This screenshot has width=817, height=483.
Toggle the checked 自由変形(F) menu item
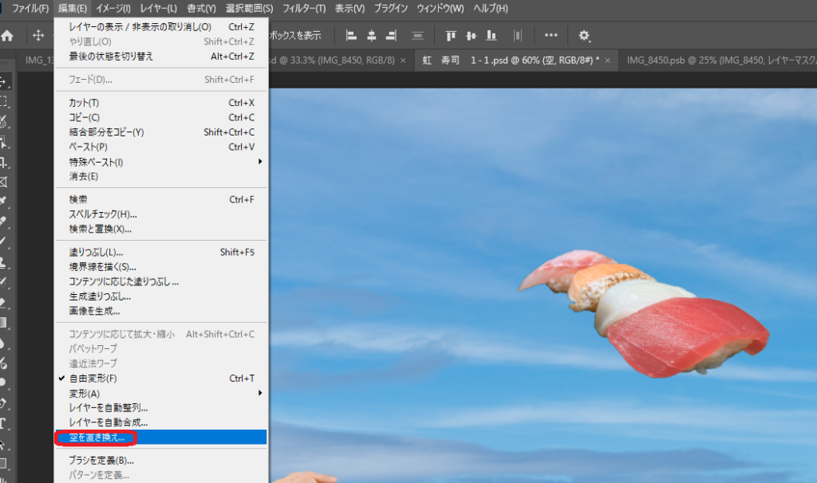pos(93,379)
